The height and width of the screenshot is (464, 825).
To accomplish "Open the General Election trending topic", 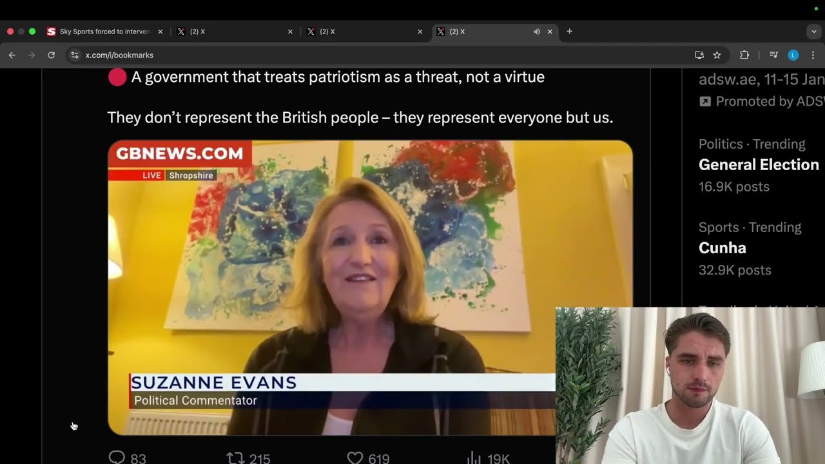I will (759, 165).
